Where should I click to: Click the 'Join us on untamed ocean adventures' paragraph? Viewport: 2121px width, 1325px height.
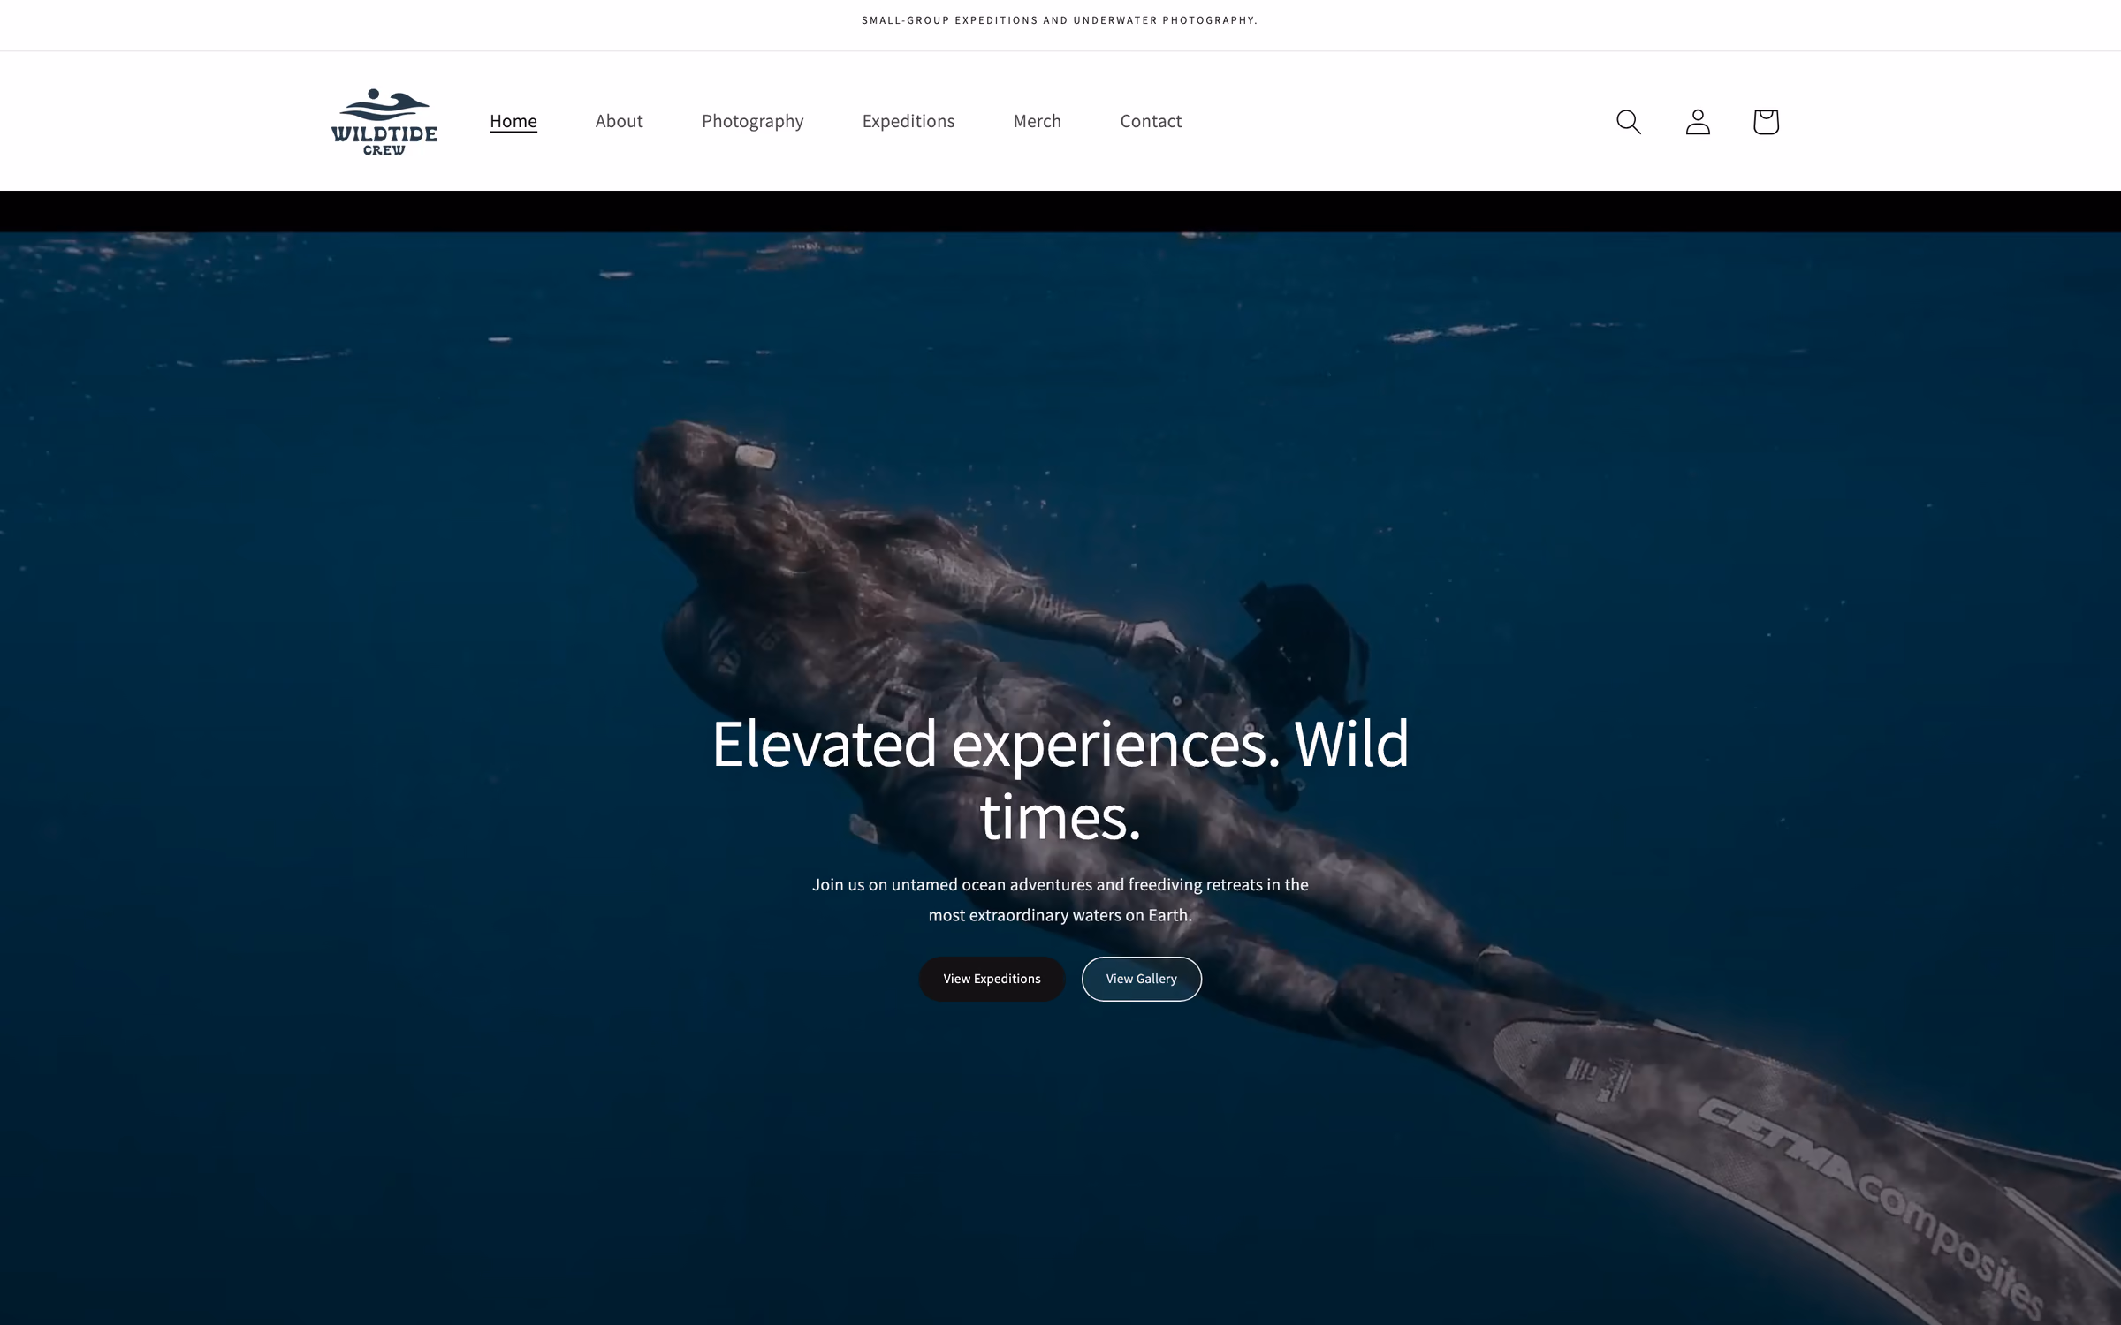tap(1060, 899)
